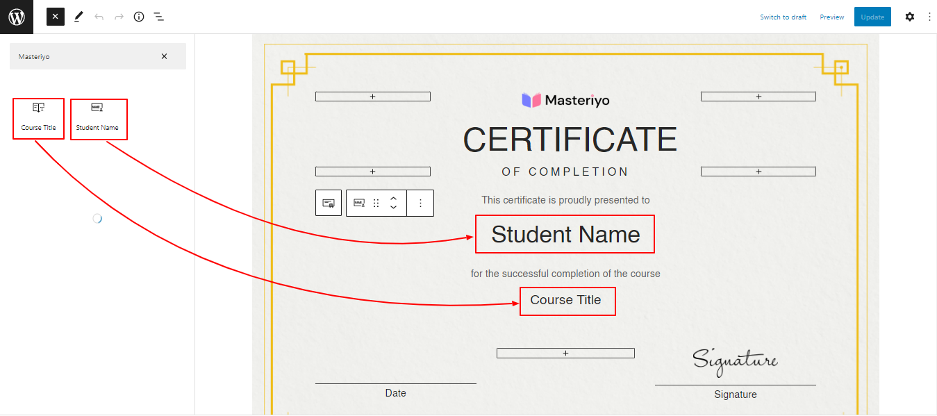The height and width of the screenshot is (416, 937).
Task: Insert the Course Title block
Action: pyautogui.click(x=38, y=118)
